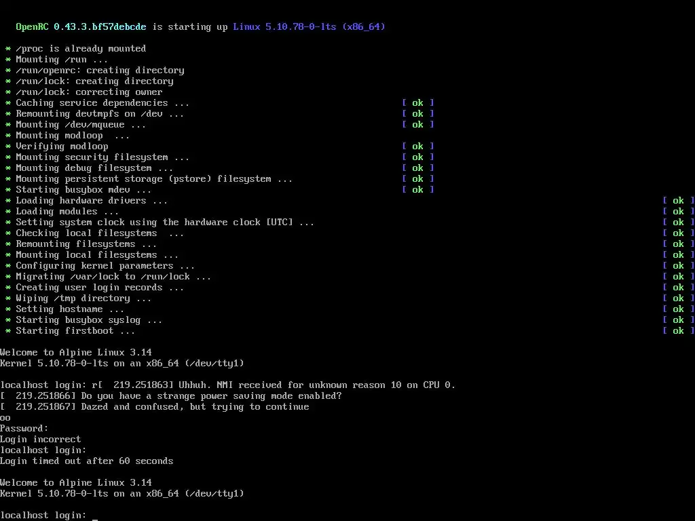
Task: Click 'Dazed and confused, but trying to continue' line
Action: click(195, 407)
